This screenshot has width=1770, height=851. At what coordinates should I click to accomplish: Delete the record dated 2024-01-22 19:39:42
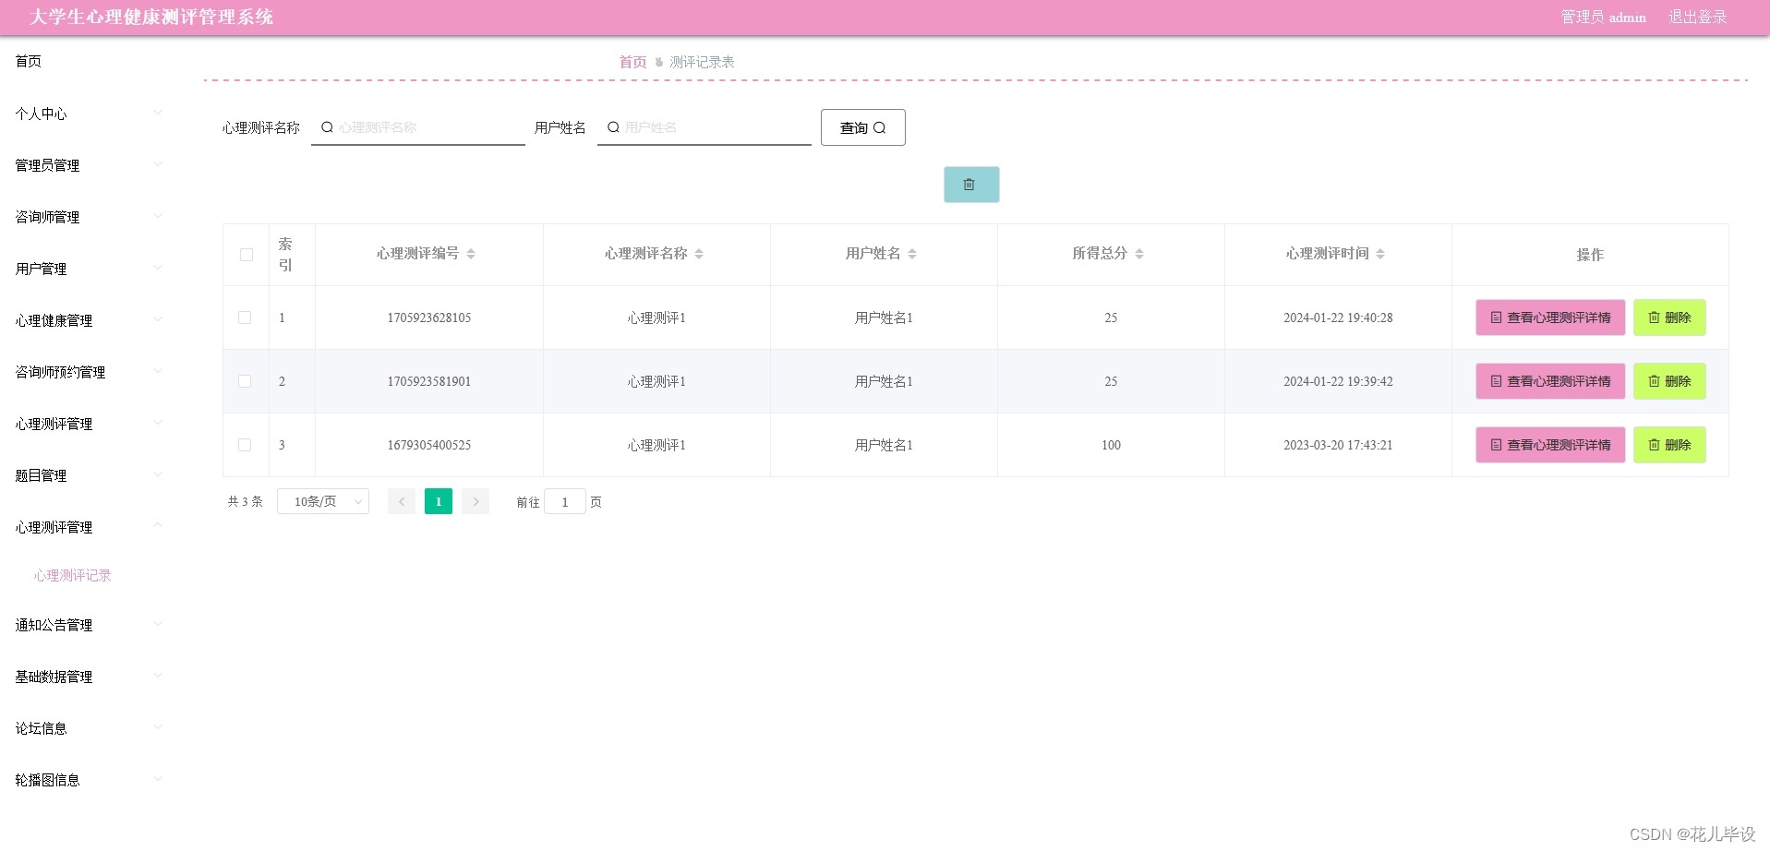click(x=1669, y=381)
